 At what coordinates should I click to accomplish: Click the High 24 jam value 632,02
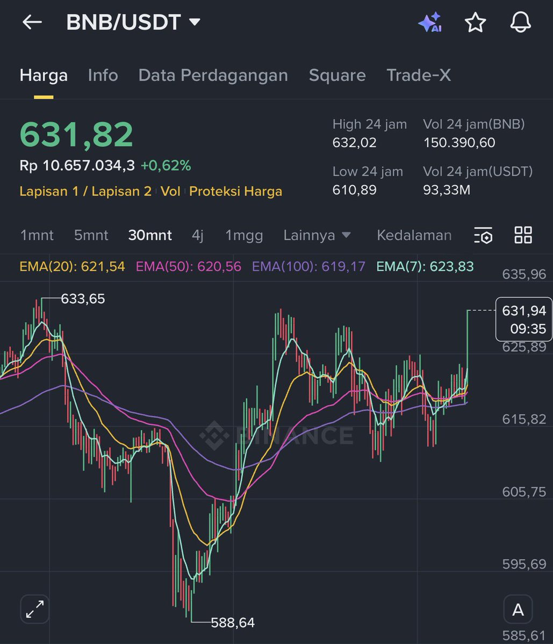(x=354, y=143)
